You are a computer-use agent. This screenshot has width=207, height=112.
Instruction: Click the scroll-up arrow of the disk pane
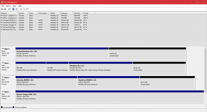[x=205, y=47]
